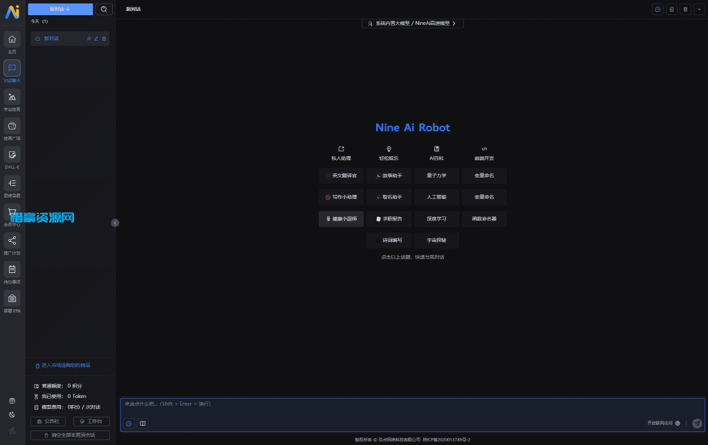
Task: Click the 推广计划 share icon in sidebar
Action: click(x=12, y=240)
